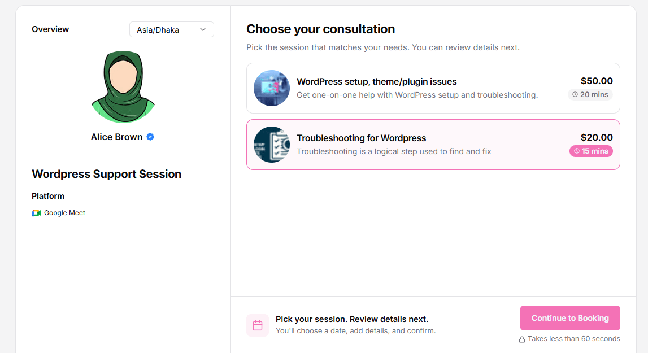
Task: Select the Troubleshooting for Wordpress session
Action: tap(433, 145)
